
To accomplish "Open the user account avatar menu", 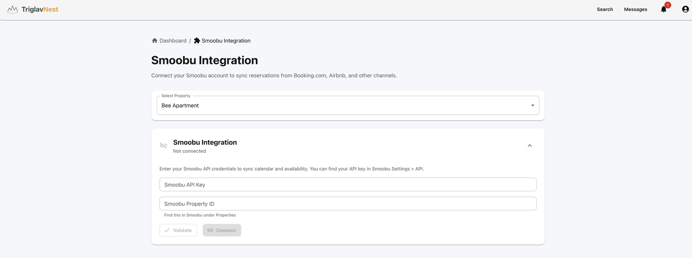I will (686, 9).
